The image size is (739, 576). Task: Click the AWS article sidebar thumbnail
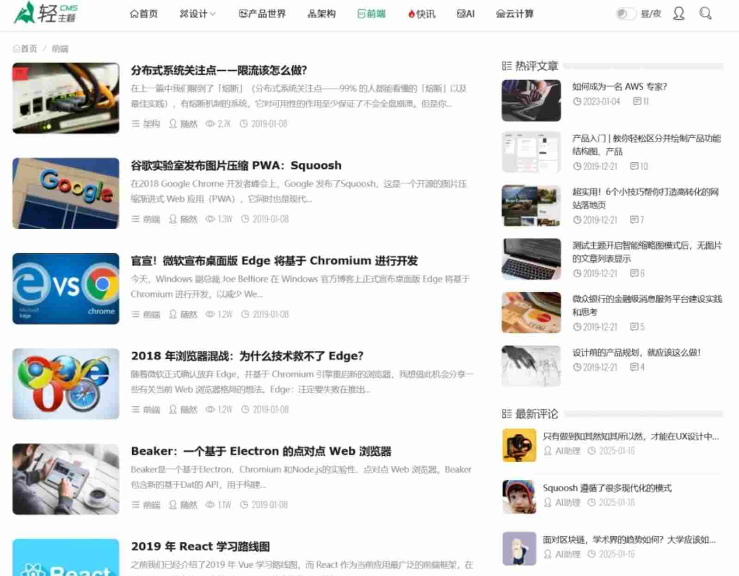[531, 100]
